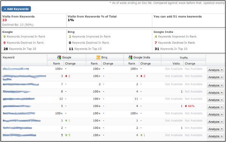Open Analyze dropdown arrow for Google rank 1 row

pos(222,122)
